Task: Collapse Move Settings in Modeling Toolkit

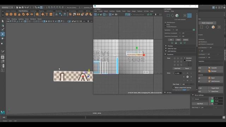Action: click(193, 95)
